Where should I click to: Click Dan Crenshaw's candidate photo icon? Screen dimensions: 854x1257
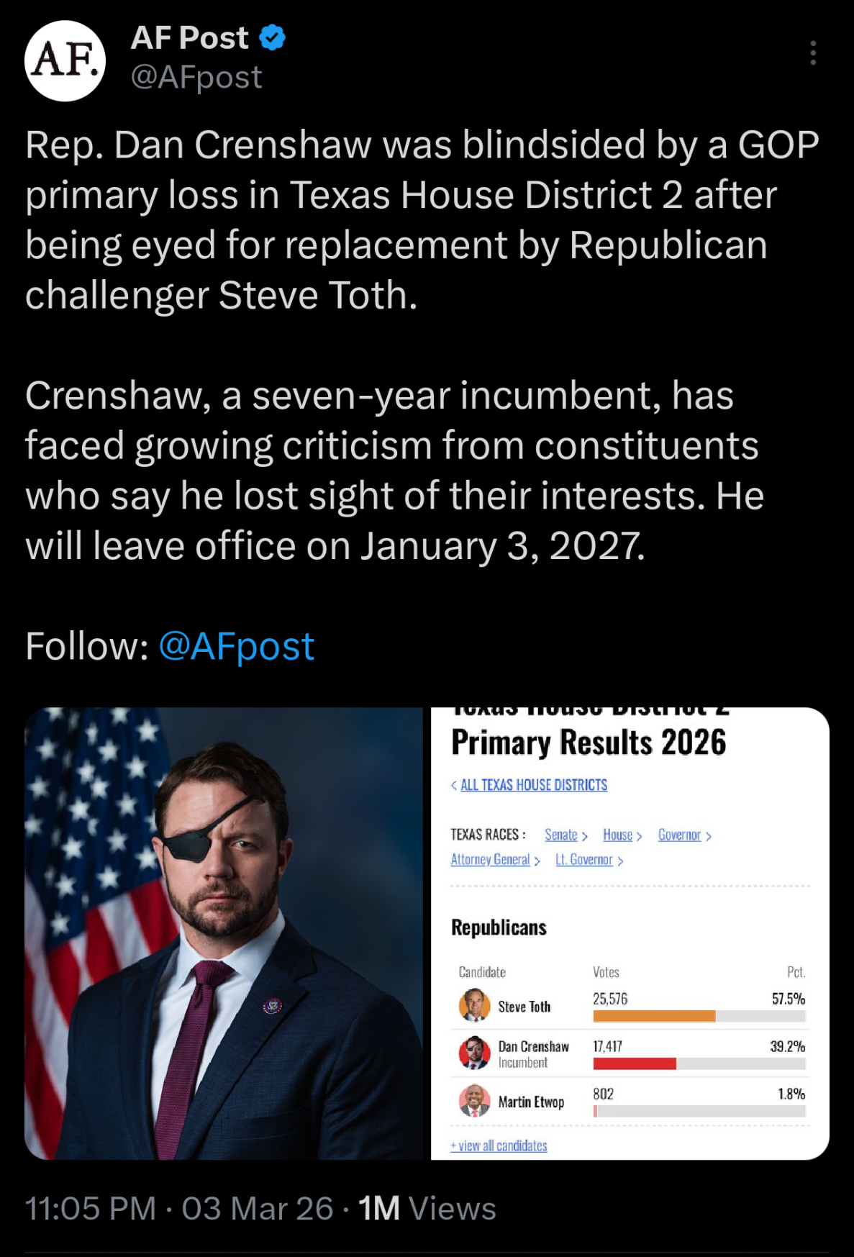pyautogui.click(x=474, y=1053)
